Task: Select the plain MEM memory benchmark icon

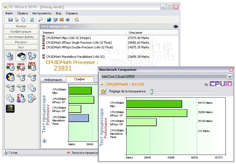Action: [10, 67]
